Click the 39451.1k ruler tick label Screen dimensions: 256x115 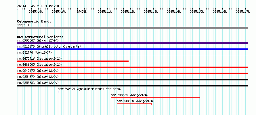tap(105, 12)
